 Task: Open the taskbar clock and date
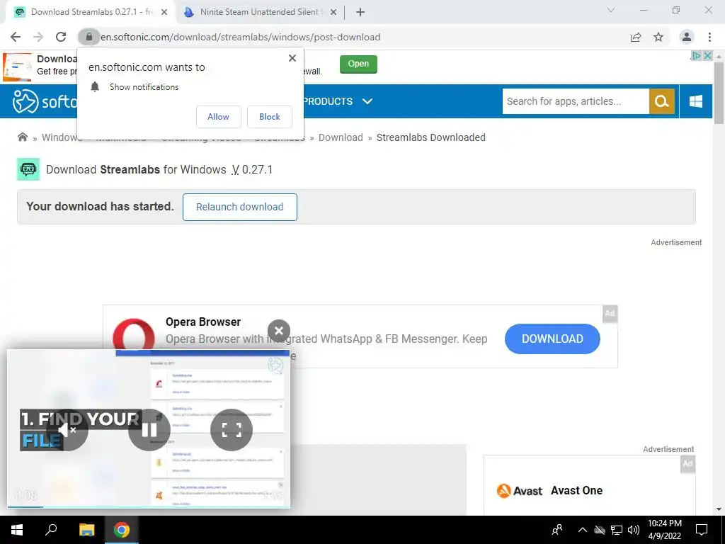[664, 530]
